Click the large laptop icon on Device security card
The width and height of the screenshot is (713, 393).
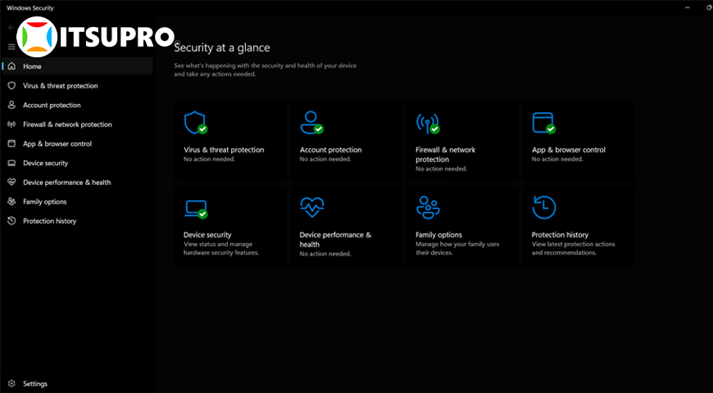pyautogui.click(x=196, y=209)
